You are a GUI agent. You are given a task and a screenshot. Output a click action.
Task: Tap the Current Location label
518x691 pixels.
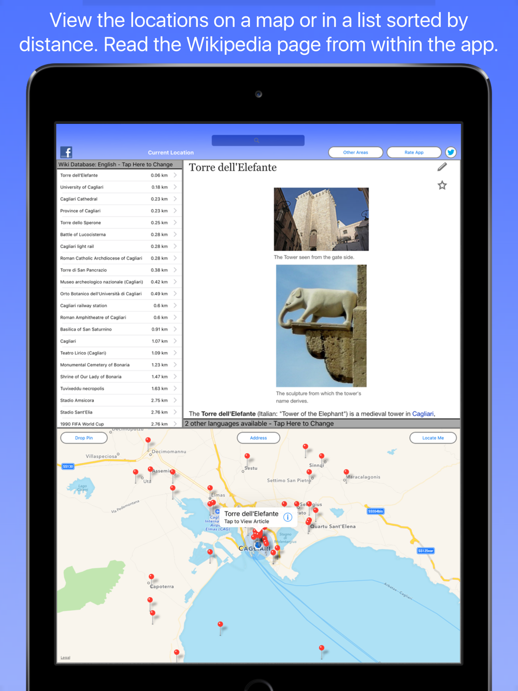click(x=171, y=153)
